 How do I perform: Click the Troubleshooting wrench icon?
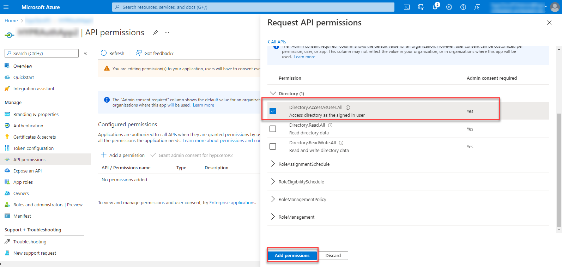pyautogui.click(x=7, y=242)
